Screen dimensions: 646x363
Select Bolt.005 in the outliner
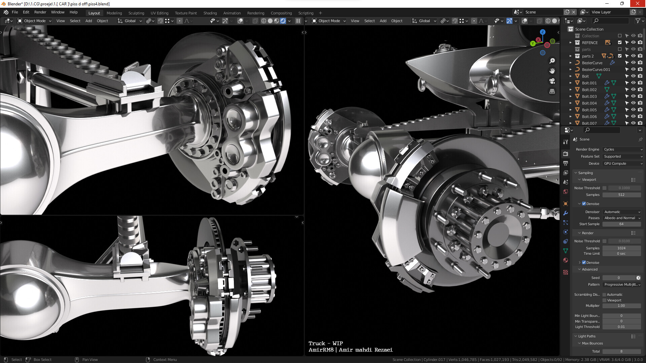coord(589,110)
